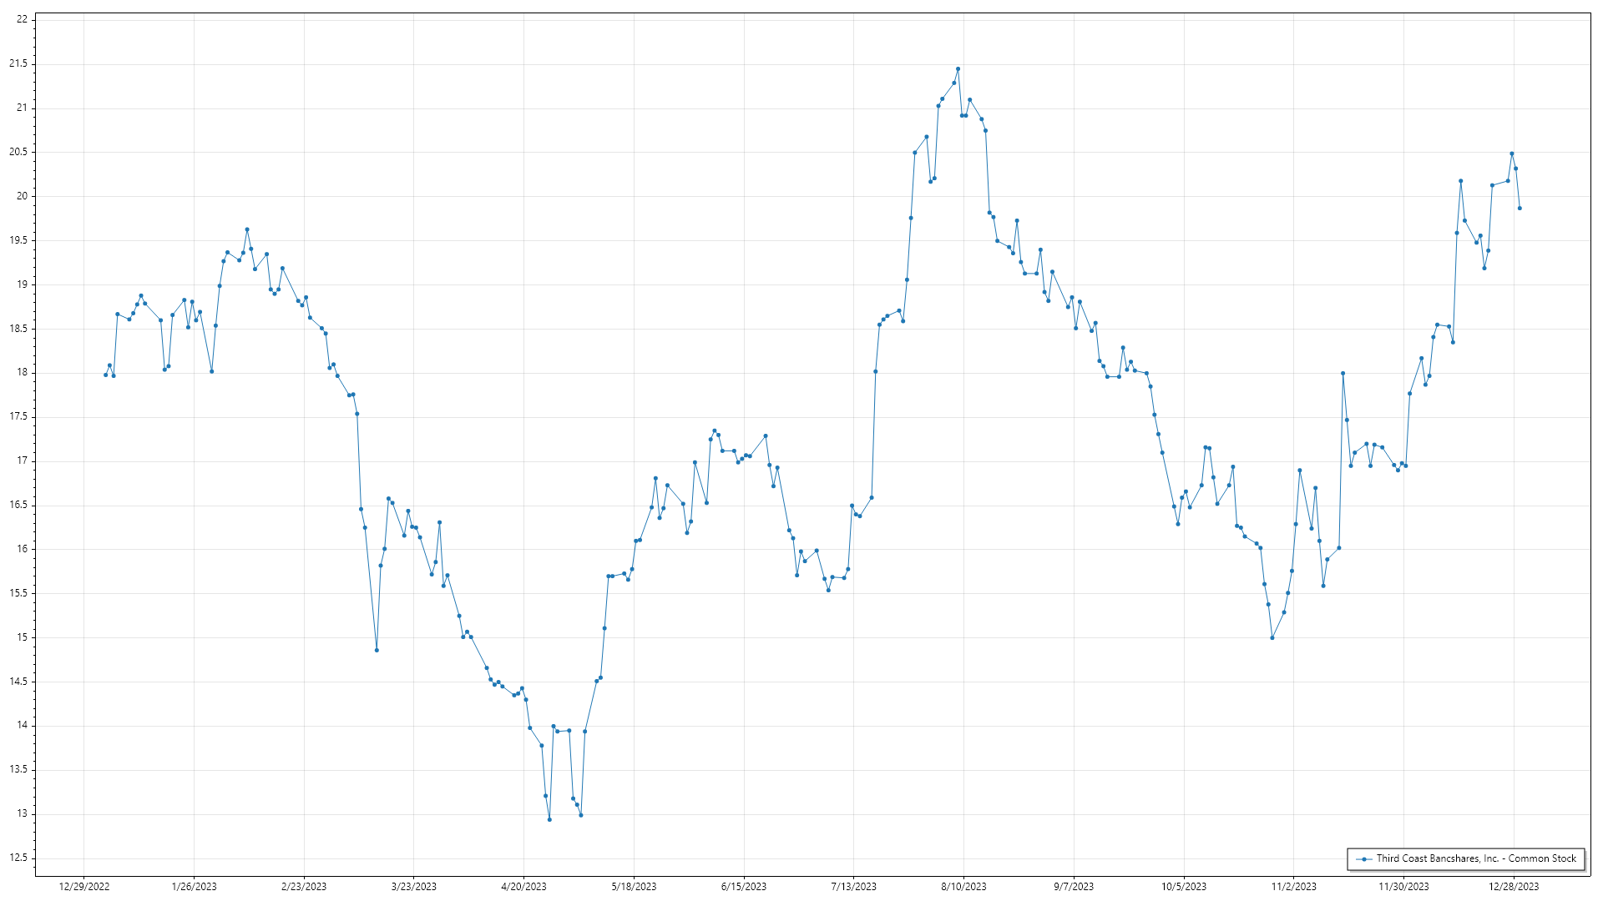This screenshot has width=1603, height=901.
Task: Click the 12/28/2023 x-axis date label
Action: (1514, 887)
